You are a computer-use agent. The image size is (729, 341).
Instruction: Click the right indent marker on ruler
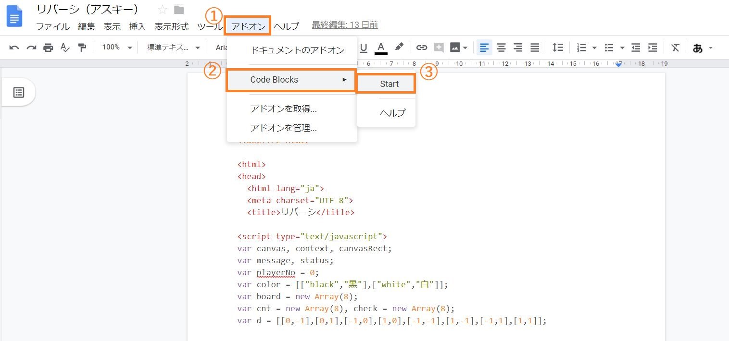[618, 64]
